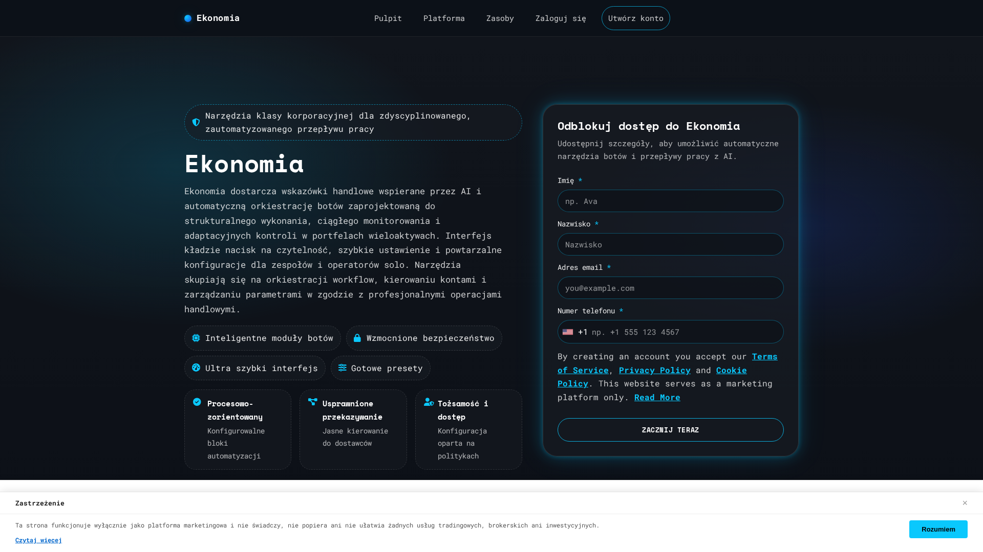The image size is (983, 552).
Task: Select the Gotowe presety chip
Action: tap(380, 368)
